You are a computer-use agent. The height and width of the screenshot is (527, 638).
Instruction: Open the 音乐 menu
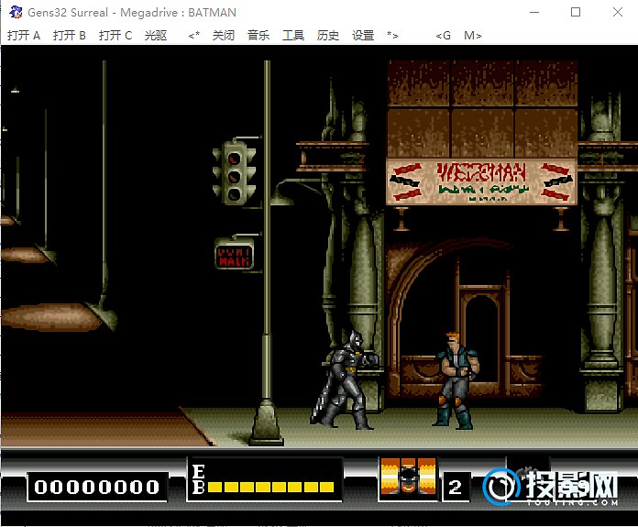click(258, 36)
